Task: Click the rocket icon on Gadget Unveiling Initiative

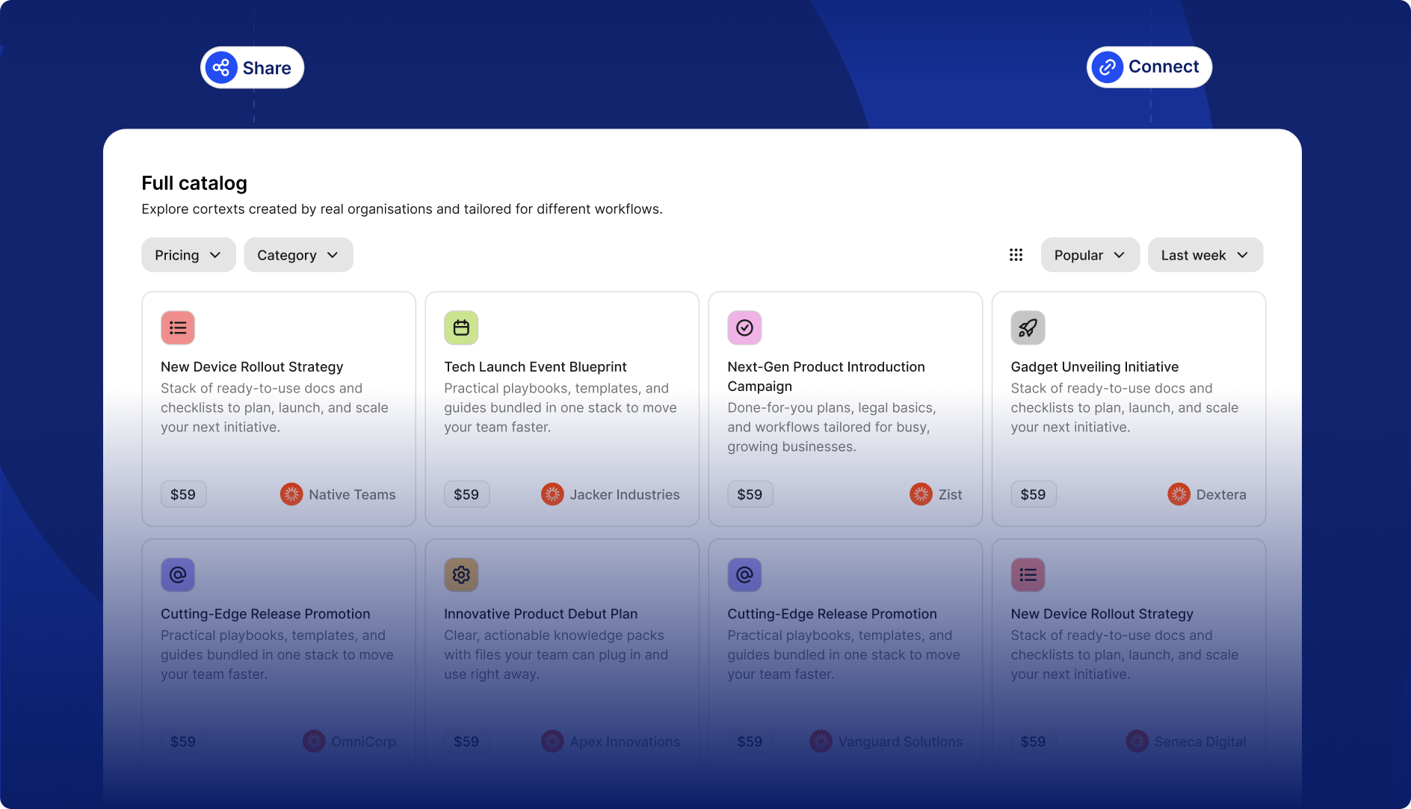Action: coord(1028,327)
